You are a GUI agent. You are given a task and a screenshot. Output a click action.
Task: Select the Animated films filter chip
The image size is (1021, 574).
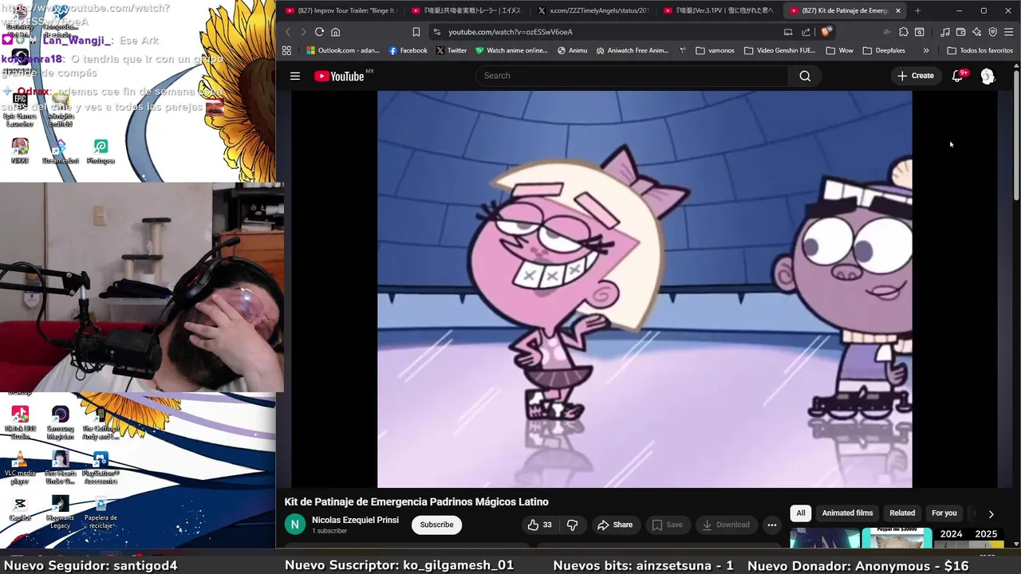tap(847, 513)
